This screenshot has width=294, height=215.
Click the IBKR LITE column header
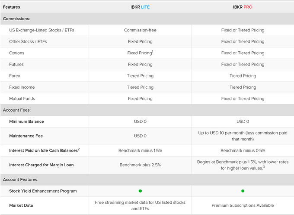pos(140,7)
